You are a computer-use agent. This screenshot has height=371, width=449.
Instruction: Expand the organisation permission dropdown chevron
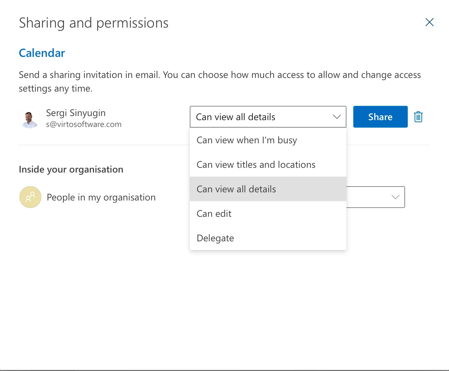pos(395,197)
